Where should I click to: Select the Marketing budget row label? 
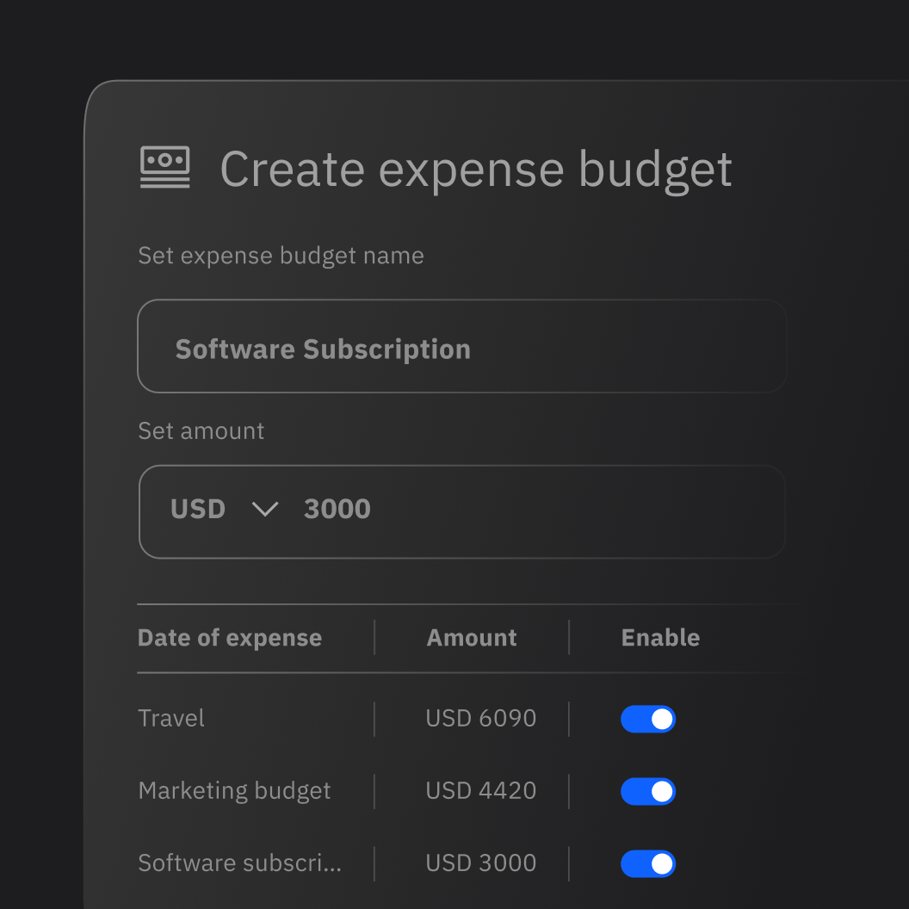pos(234,791)
